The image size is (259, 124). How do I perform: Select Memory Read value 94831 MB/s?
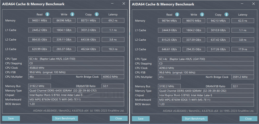pyautogui.click(x=39, y=20)
